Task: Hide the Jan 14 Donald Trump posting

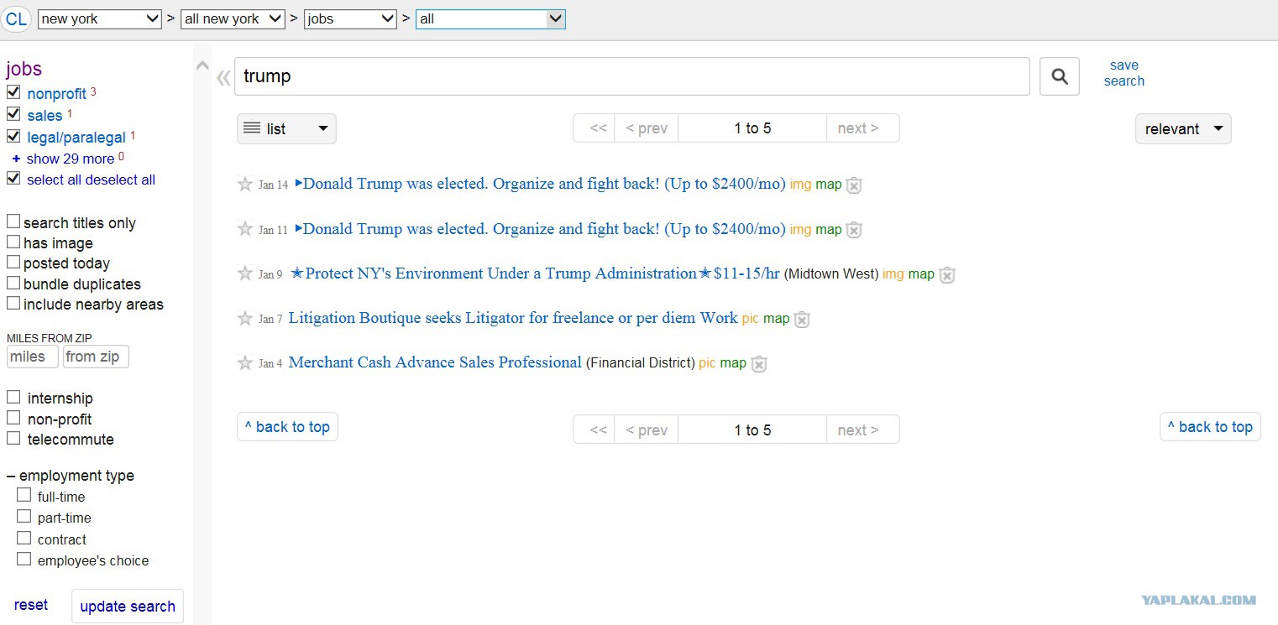Action: 854,185
